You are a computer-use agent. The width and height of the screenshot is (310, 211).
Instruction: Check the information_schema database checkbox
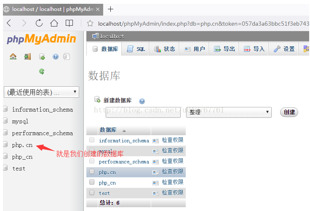coord(92,140)
